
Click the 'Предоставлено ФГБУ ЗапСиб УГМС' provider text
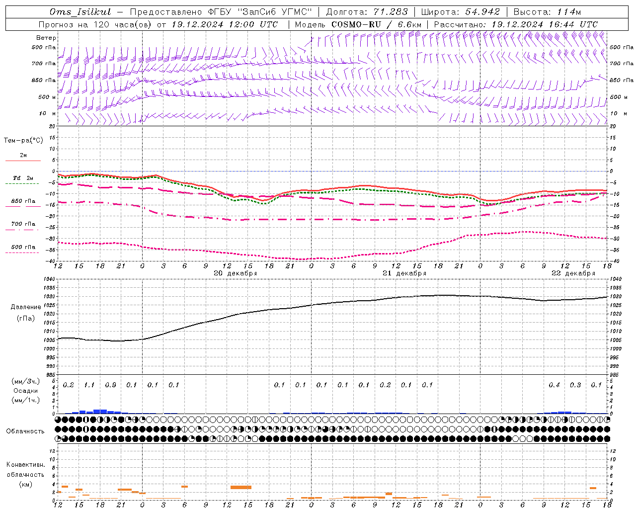click(221, 12)
